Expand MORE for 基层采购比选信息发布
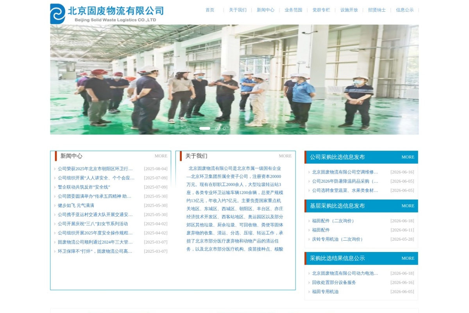This screenshot has width=469, height=313. click(408, 206)
